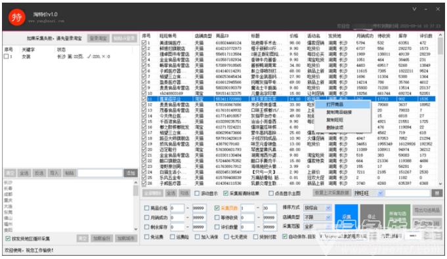Select 东莞 in the city list
The width and height of the screenshot is (447, 259).
[9, 212]
